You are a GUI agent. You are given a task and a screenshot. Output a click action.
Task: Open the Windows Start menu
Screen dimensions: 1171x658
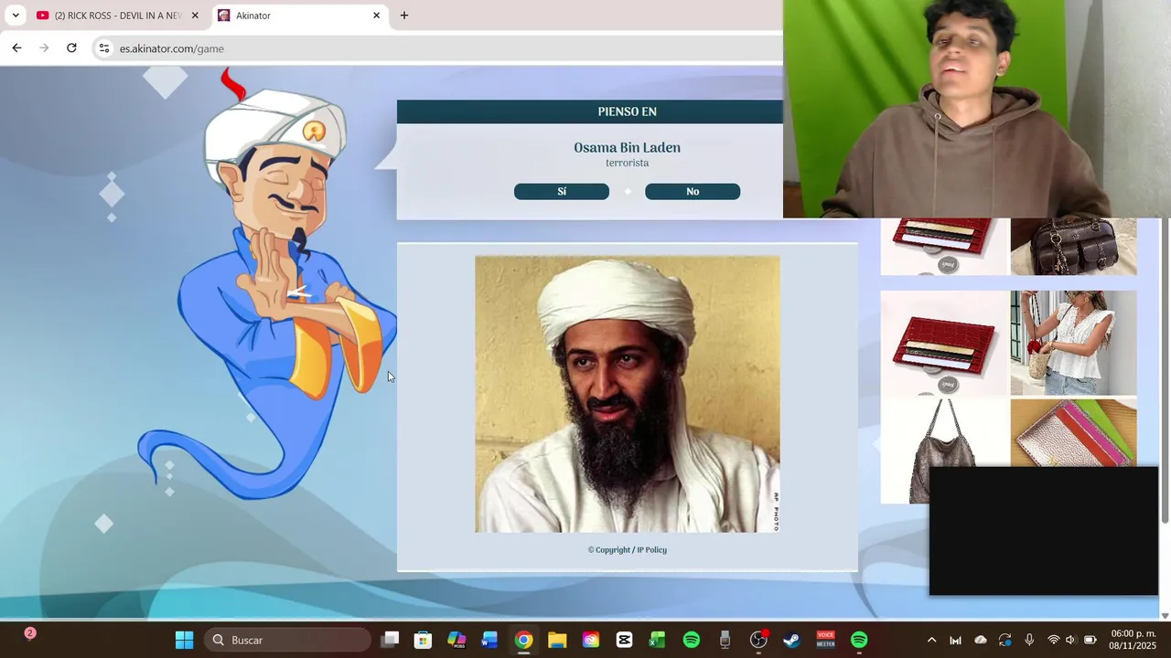pos(184,640)
